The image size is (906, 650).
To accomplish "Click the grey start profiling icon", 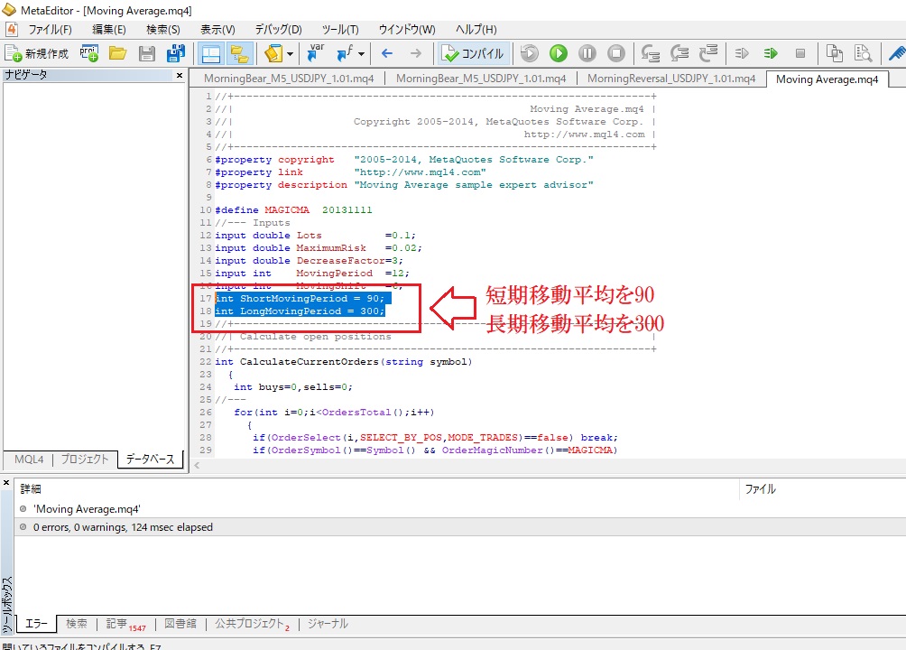I will (742, 54).
